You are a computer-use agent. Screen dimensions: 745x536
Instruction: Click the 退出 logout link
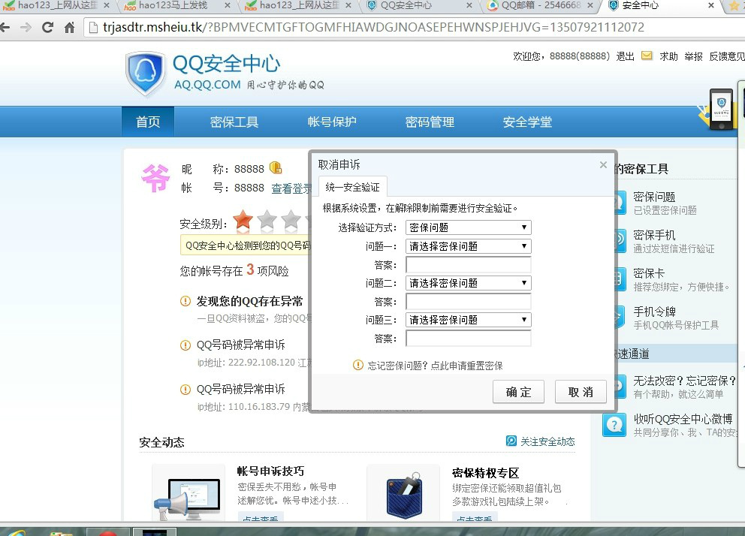pyautogui.click(x=625, y=56)
